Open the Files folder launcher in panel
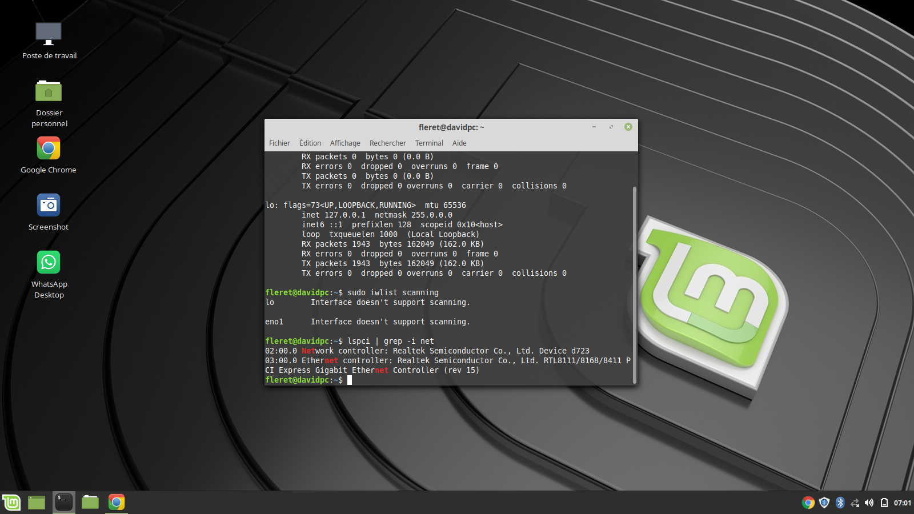The width and height of the screenshot is (914, 514). click(x=90, y=503)
